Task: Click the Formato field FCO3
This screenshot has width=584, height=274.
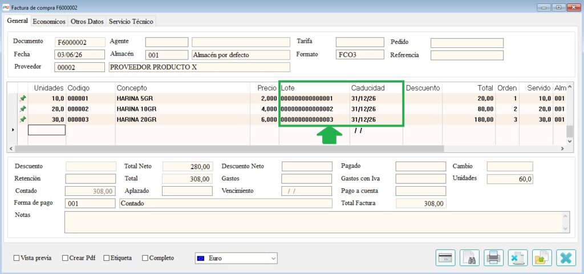Action: 360,54
